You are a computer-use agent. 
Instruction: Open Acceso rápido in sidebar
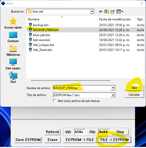(x=13, y=23)
